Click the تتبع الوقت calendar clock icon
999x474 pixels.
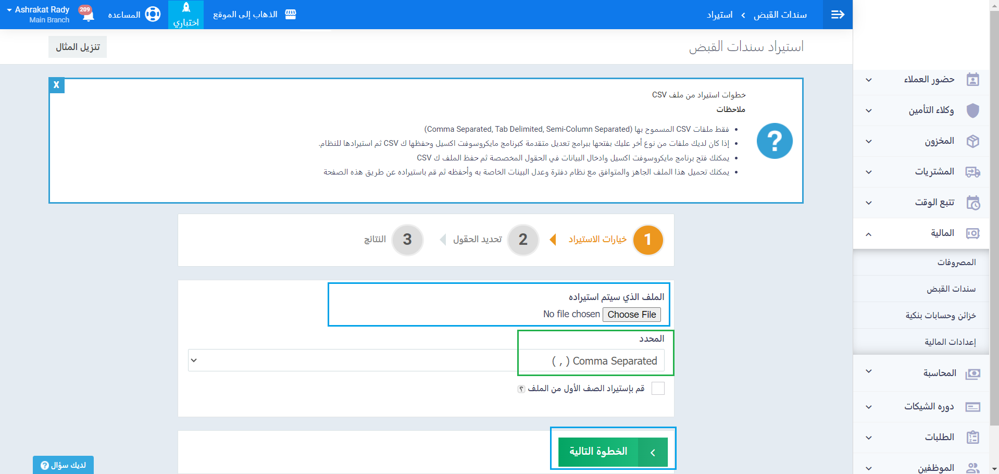pos(972,203)
